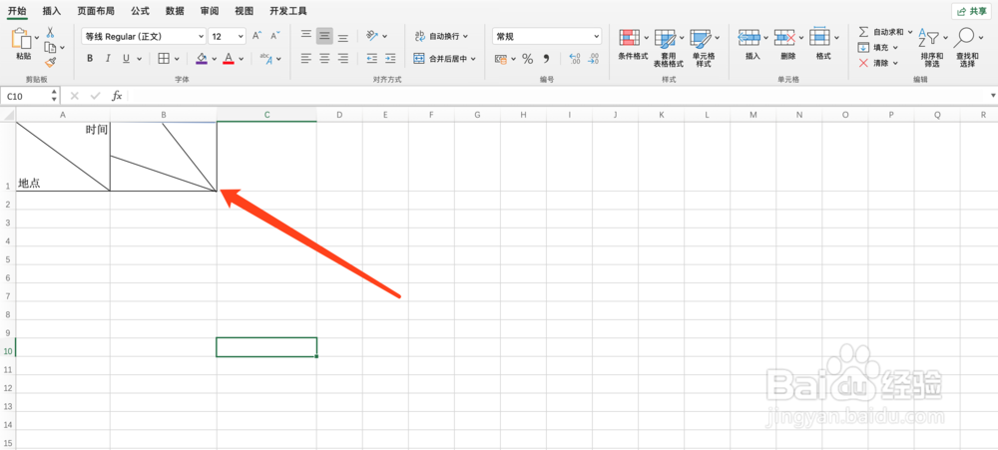Toggle vertical middle alignment
This screenshot has height=450, width=998.
click(324, 36)
